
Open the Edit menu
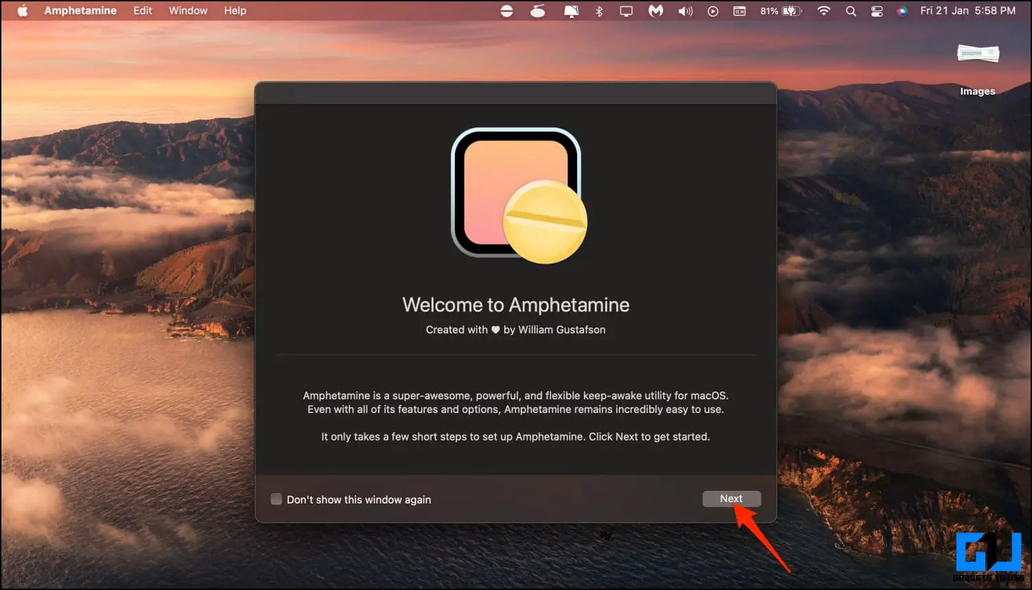pyautogui.click(x=143, y=10)
